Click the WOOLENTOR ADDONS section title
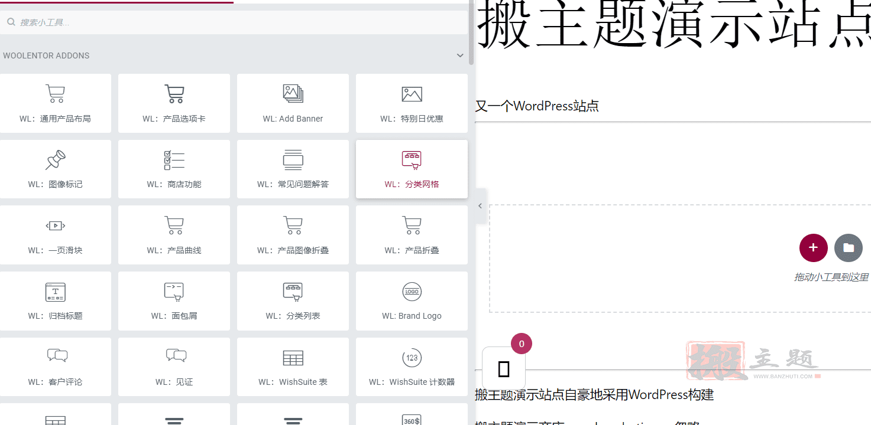This screenshot has width=871, height=425. click(x=46, y=55)
